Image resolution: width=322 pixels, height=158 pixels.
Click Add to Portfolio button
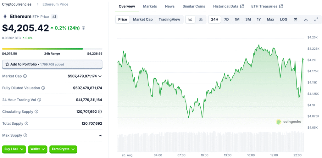click(x=52, y=64)
